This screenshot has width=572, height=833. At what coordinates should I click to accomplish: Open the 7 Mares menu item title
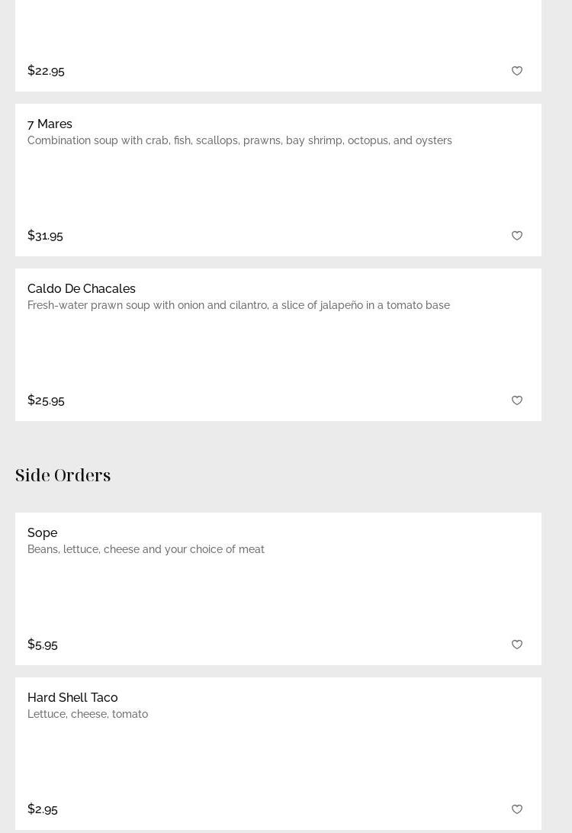[x=50, y=124]
